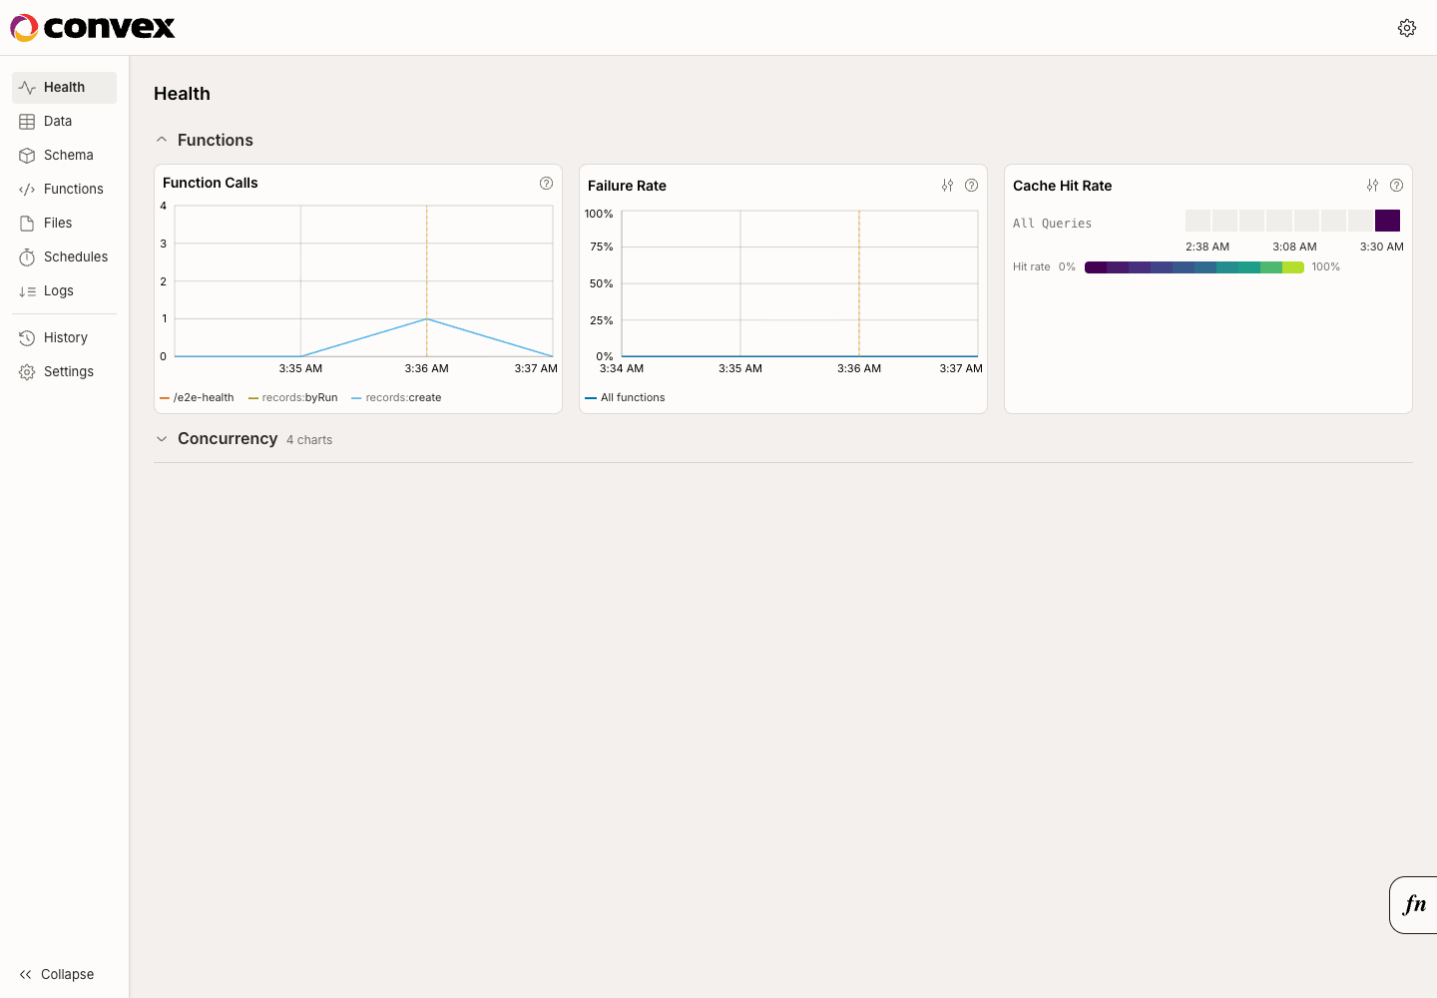Image resolution: width=1437 pixels, height=998 pixels.
Task: Click the "3:08 AM" cache time label
Action: pos(1294,247)
